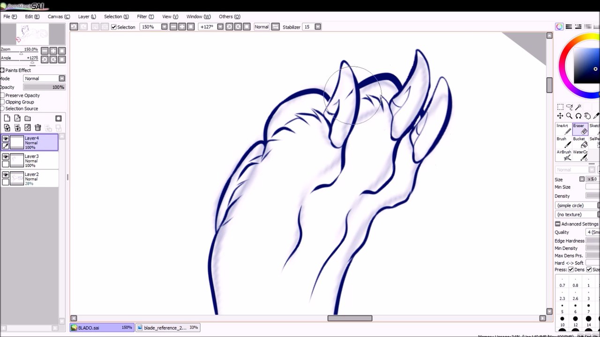Open the brush shape simple circle dropdown
The height and width of the screenshot is (337, 600).
tap(577, 205)
